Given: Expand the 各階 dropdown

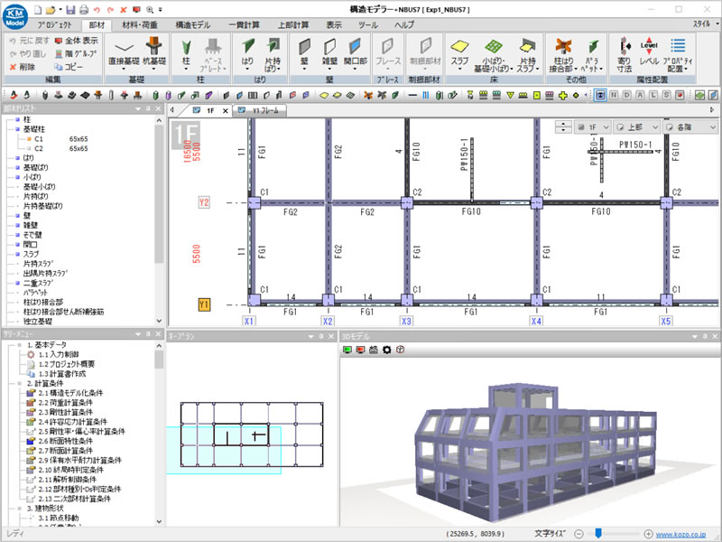Looking at the screenshot, I should pos(690,127).
